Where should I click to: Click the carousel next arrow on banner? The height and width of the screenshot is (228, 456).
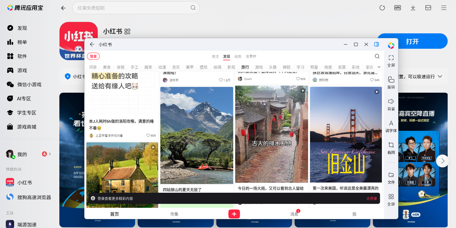click(443, 161)
